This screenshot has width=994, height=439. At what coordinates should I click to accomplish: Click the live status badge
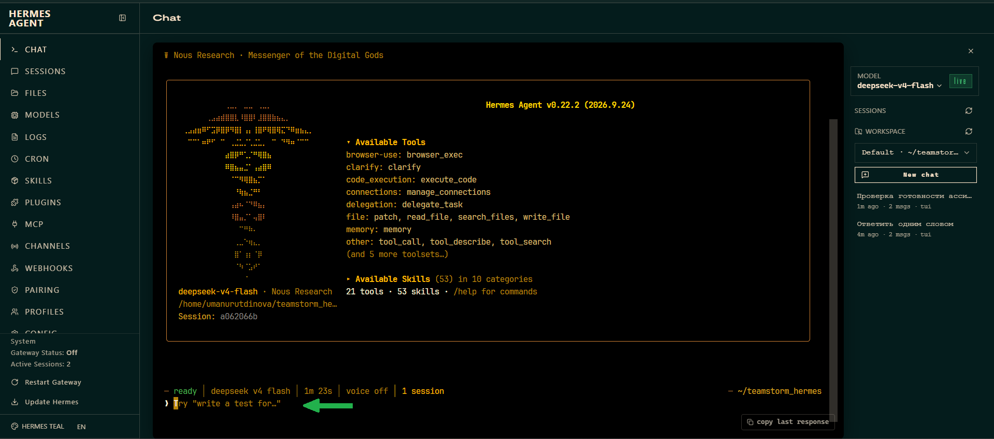point(960,81)
